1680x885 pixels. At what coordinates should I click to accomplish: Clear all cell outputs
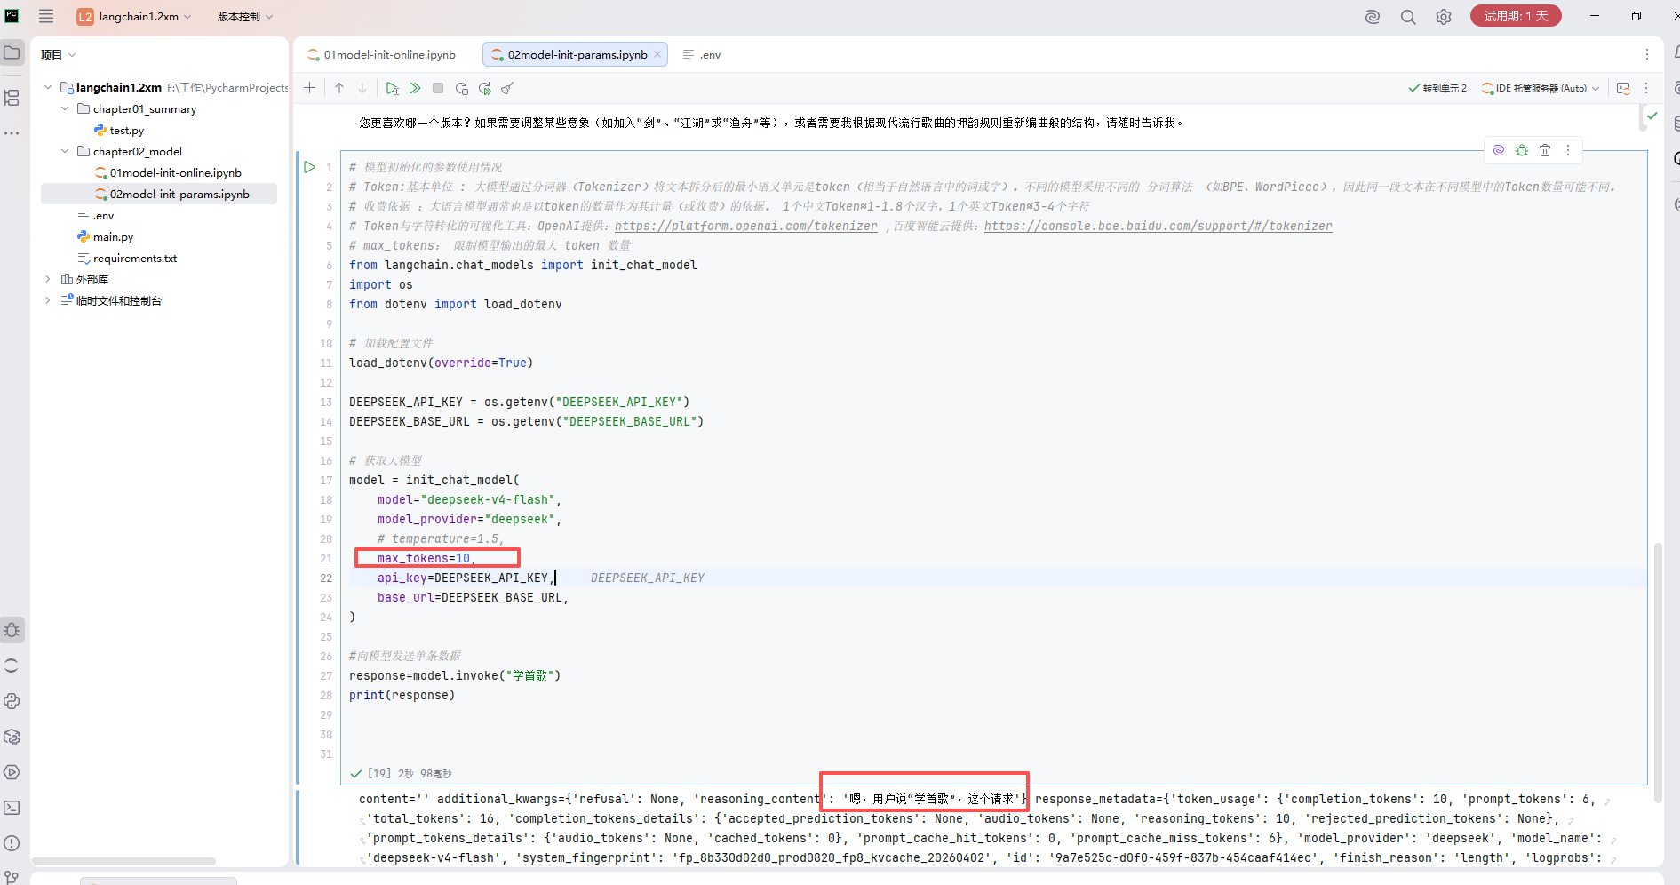(x=507, y=88)
